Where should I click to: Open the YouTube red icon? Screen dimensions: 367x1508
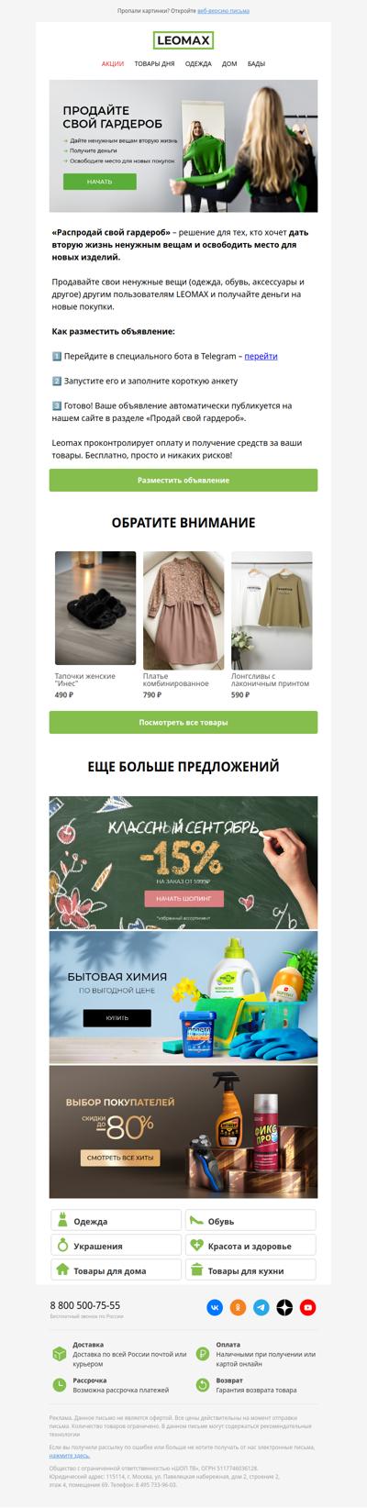pyautogui.click(x=308, y=1307)
